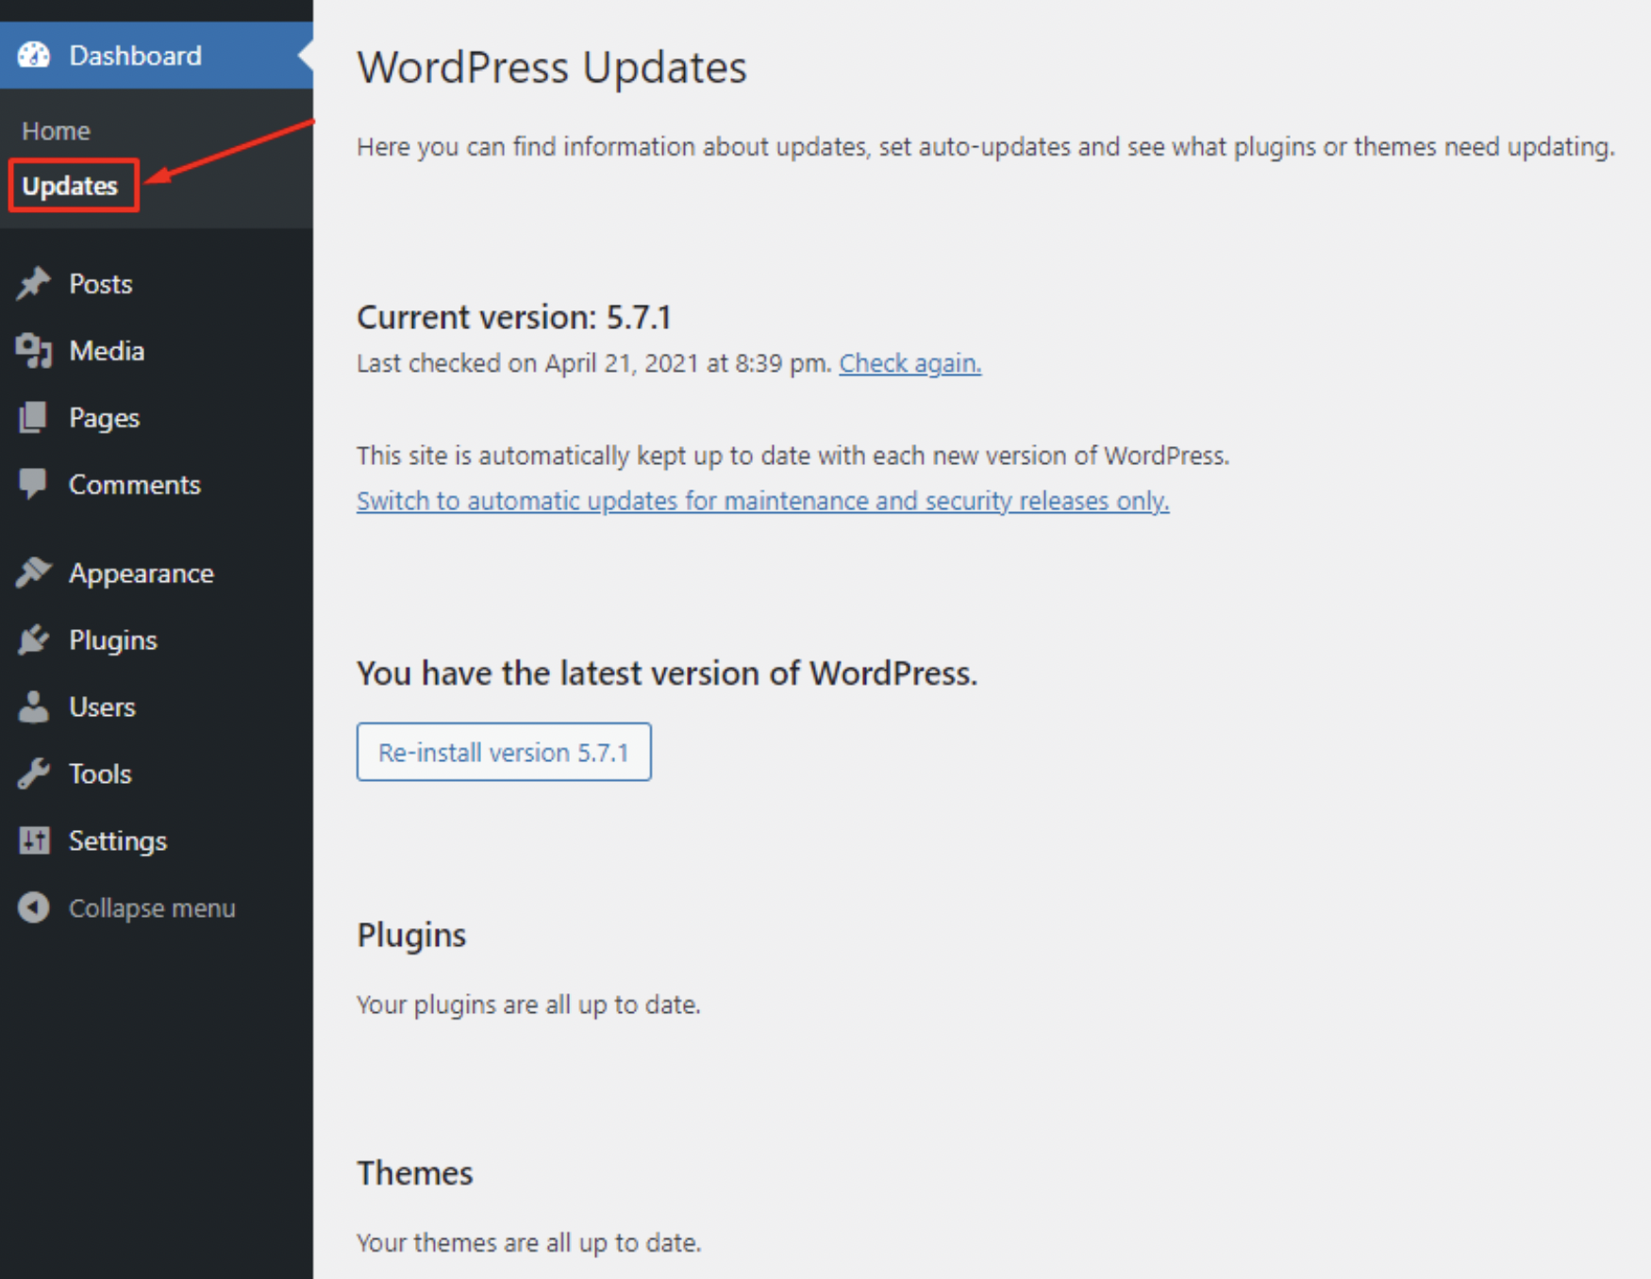This screenshot has width=1651, height=1279.
Task: Open the Posts menu label
Action: point(100,284)
